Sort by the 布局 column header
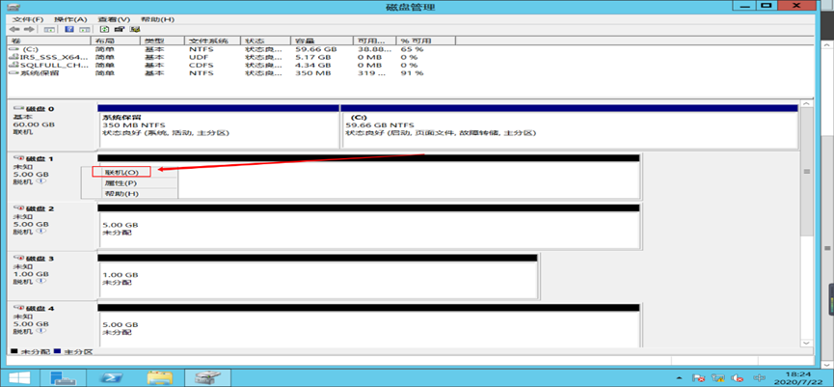This screenshot has height=387, width=834. coord(116,41)
